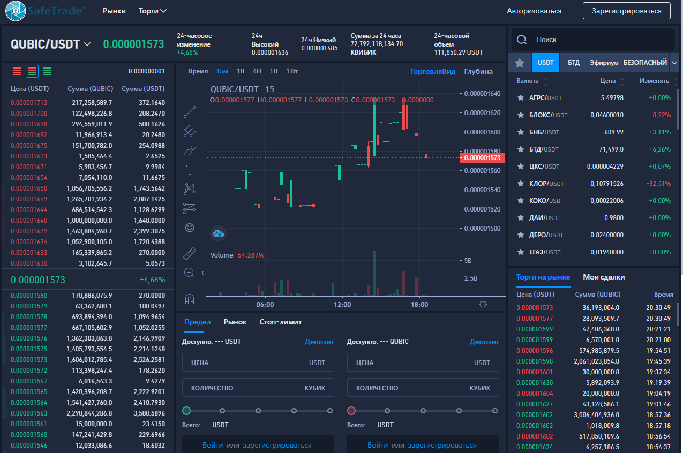Toggle favorite star on АГРС/USDT pair
Viewport: 683px width, 453px height.
coord(519,97)
